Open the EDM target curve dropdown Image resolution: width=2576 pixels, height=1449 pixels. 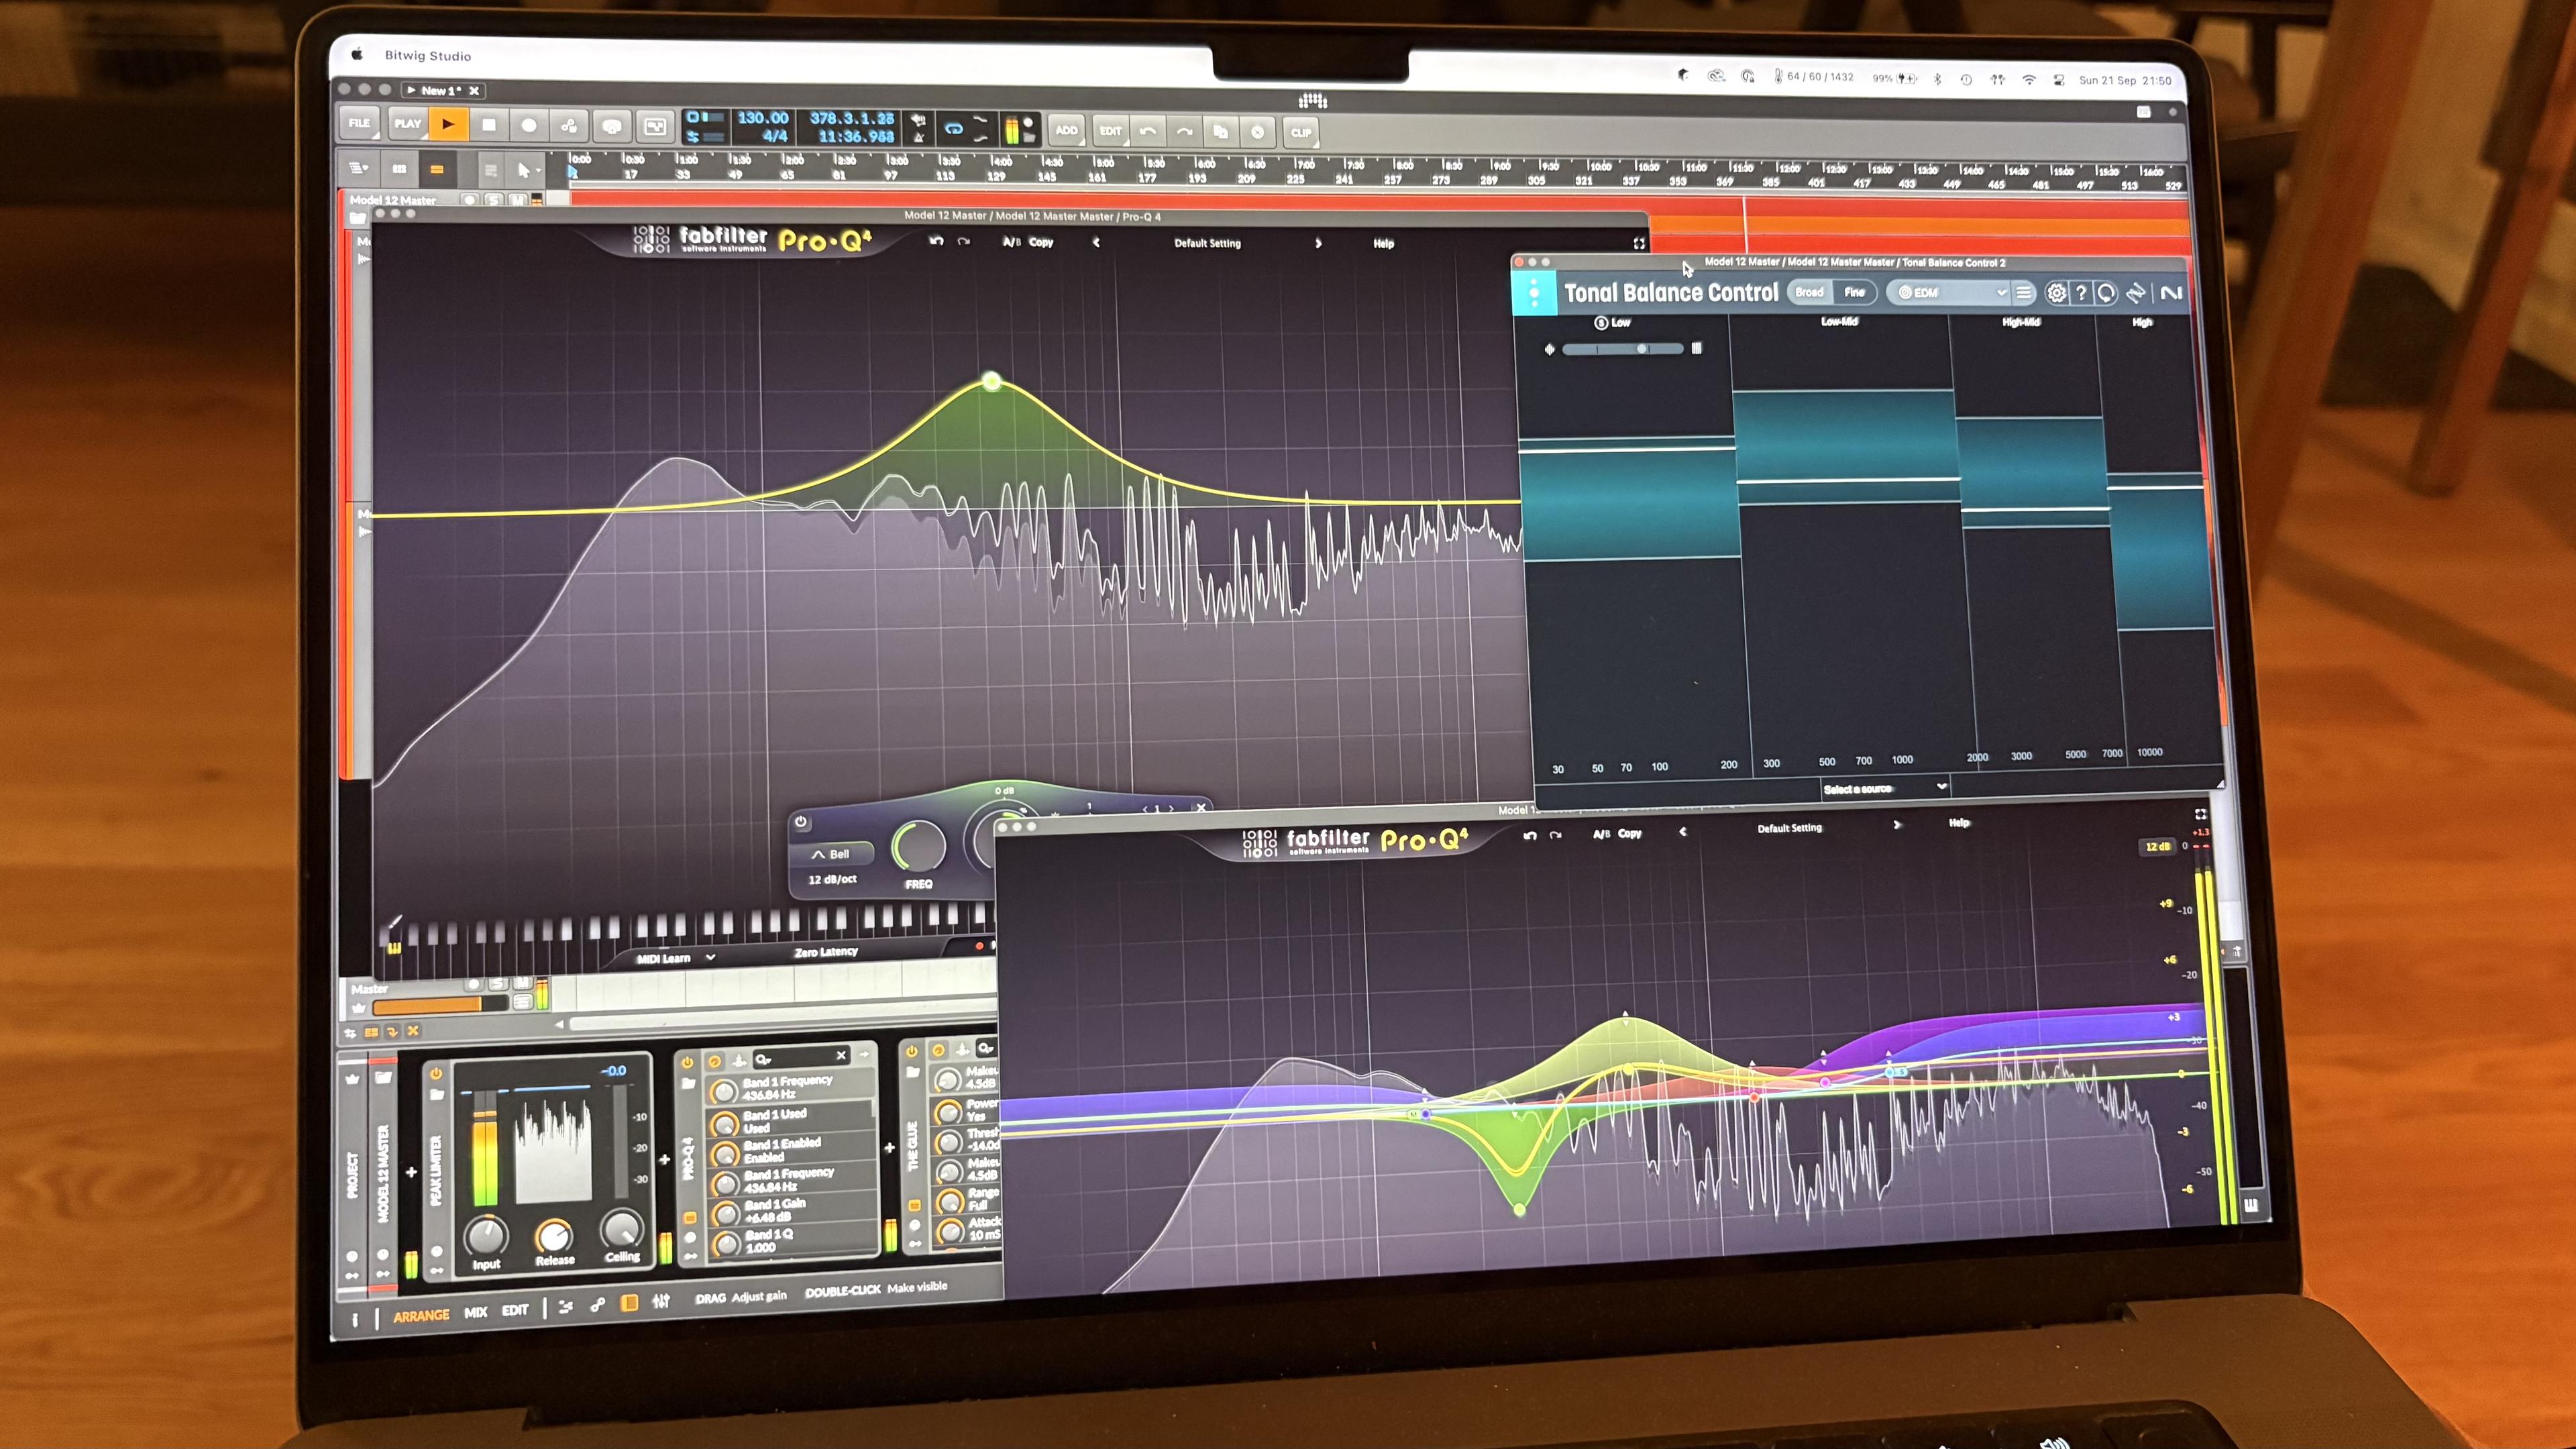1952,292
